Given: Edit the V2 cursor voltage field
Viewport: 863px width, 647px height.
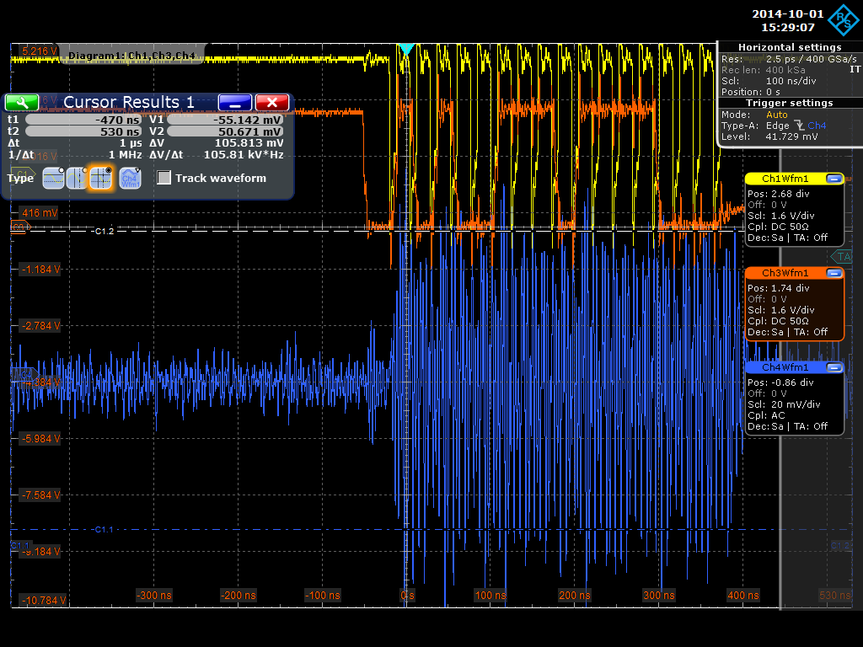Looking at the screenshot, I should 226,131.
